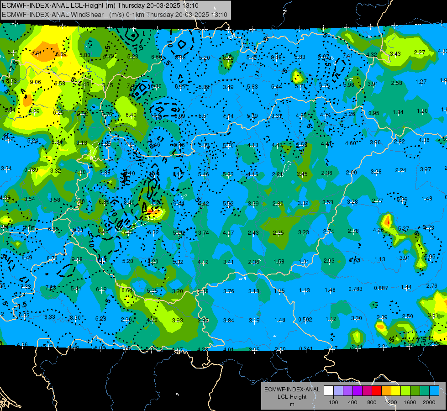Choose the dark green legend swatch

pyautogui.click(x=415, y=391)
